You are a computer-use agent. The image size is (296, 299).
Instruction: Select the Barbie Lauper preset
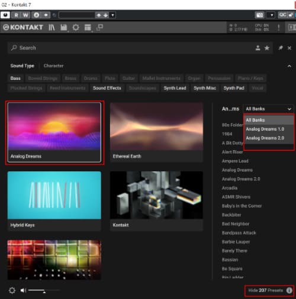click(236, 242)
